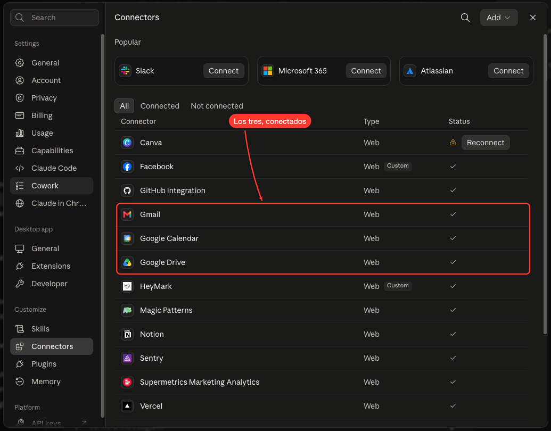The image size is (551, 431).
Task: Open the Capabilities settings page
Action: [52, 151]
